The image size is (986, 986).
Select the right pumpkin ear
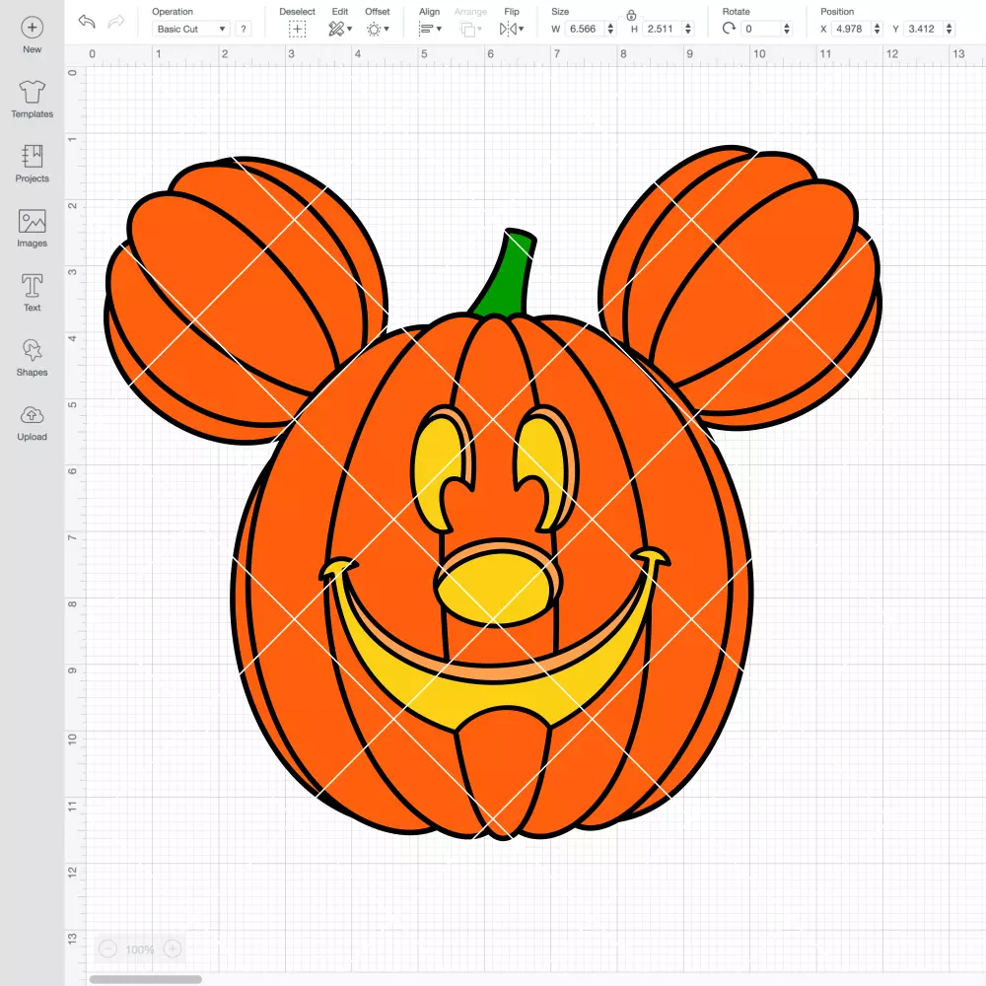click(748, 283)
